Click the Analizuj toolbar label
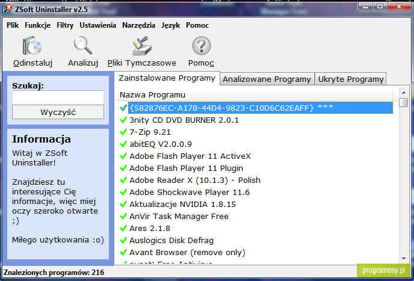Image resolution: width=414 pixels, height=281 pixels. click(x=83, y=63)
